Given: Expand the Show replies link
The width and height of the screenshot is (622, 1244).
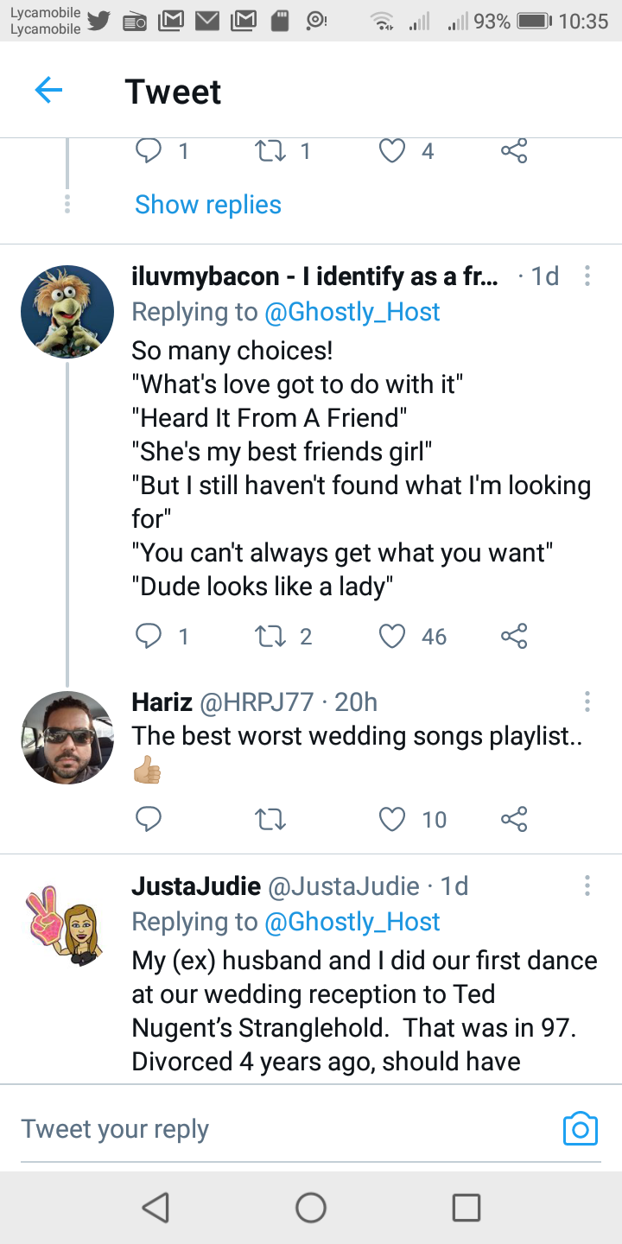Looking at the screenshot, I should click(208, 205).
